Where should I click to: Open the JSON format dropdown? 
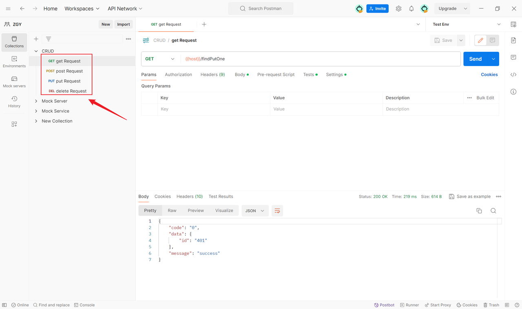click(255, 211)
